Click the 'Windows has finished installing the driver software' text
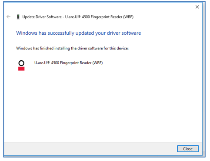The width and height of the screenshot is (210, 161). pyautogui.click(x=72, y=48)
